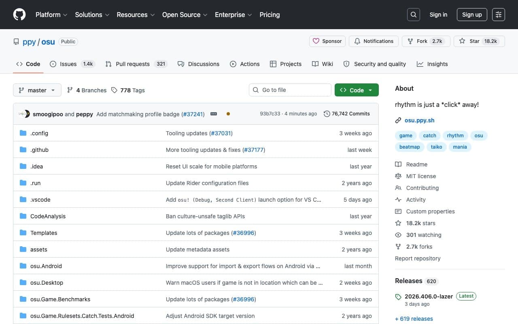This screenshot has width=518, height=324.
Task: Click the Sponsor heart button
Action: tap(327, 41)
